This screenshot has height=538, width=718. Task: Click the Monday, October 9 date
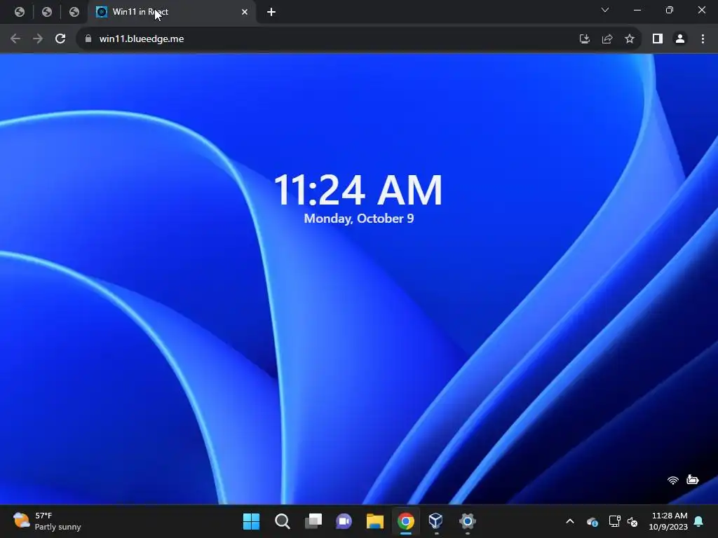pos(359,219)
